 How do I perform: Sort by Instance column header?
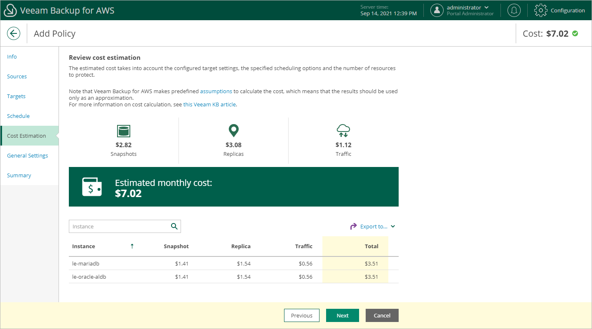(x=84, y=246)
